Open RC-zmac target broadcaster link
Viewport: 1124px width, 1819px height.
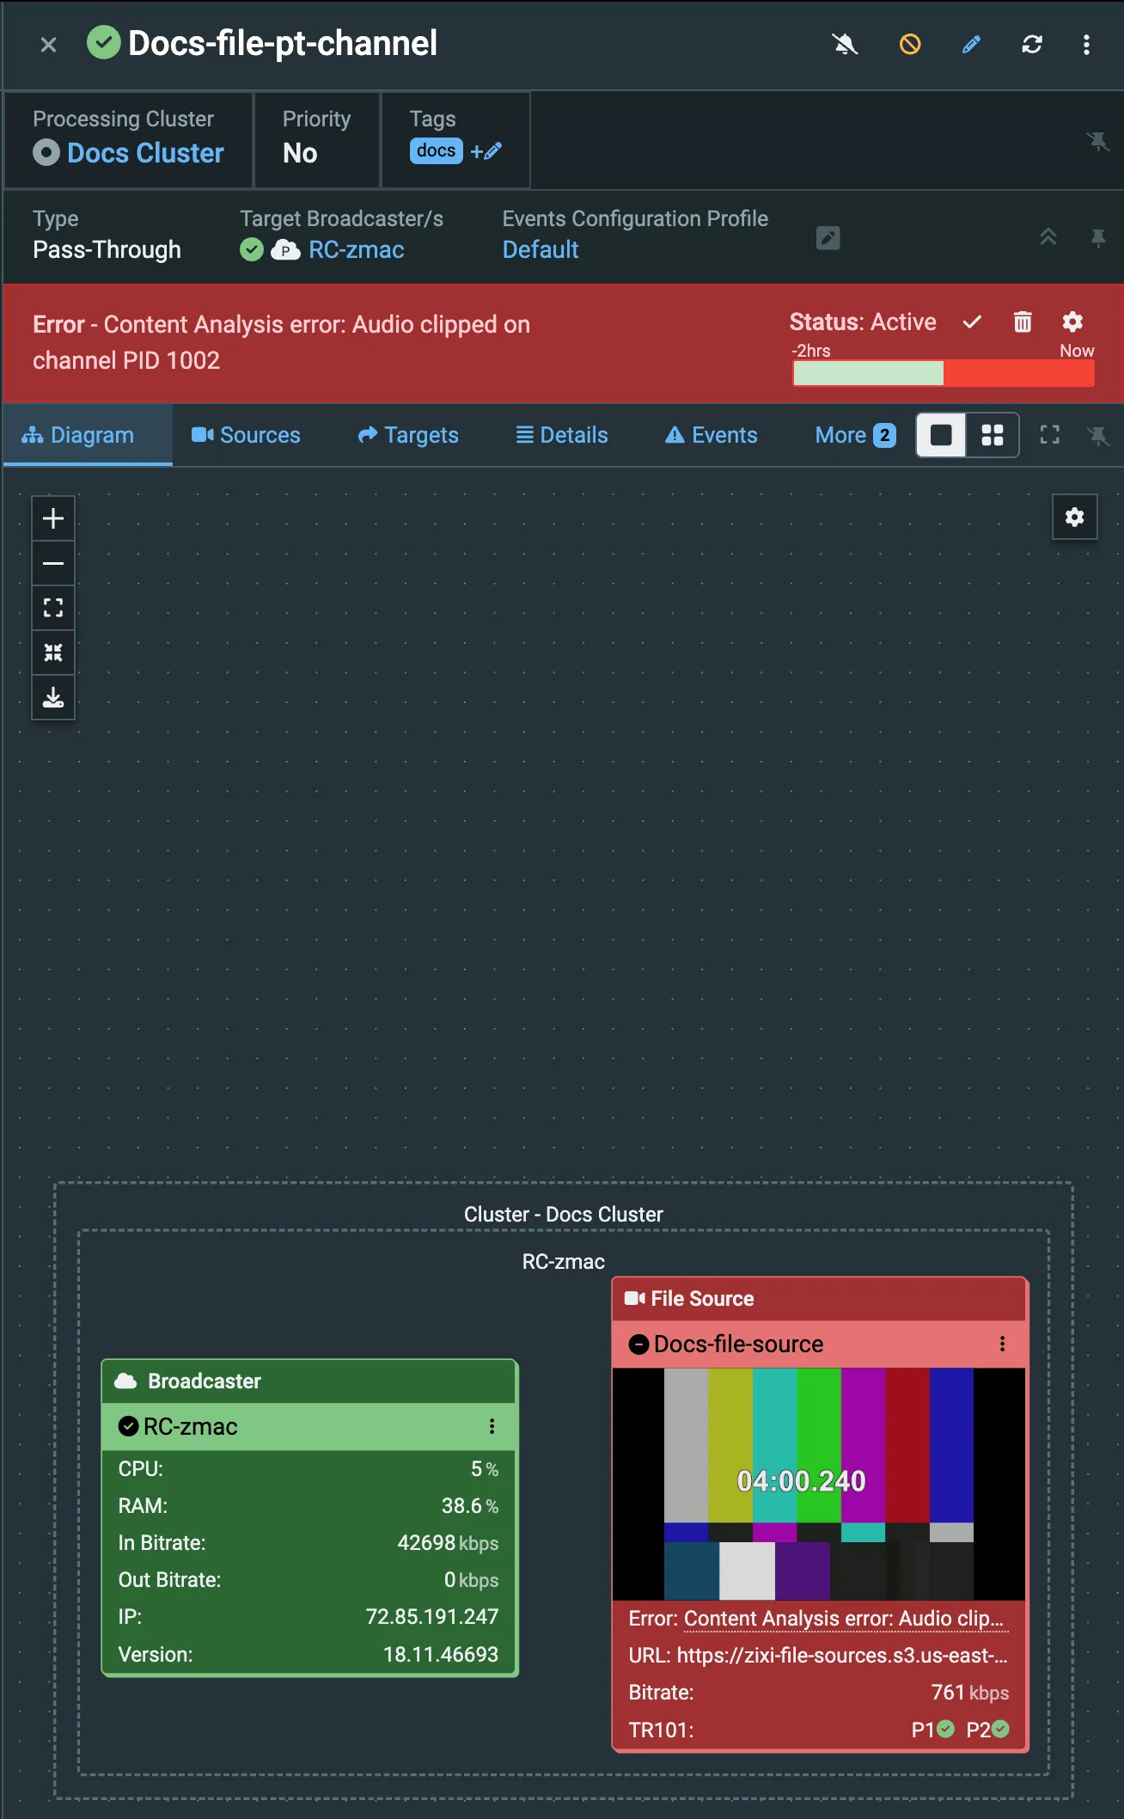(356, 249)
